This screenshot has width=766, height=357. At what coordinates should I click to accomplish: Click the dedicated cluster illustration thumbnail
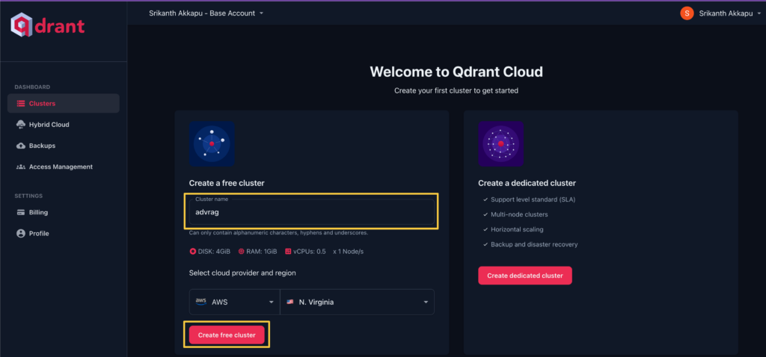coord(500,144)
